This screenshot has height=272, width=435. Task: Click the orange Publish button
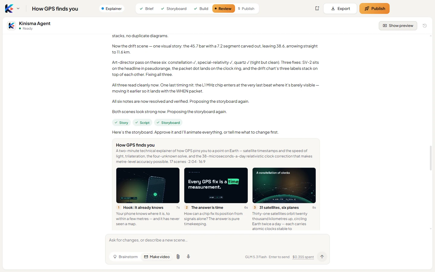374,8
